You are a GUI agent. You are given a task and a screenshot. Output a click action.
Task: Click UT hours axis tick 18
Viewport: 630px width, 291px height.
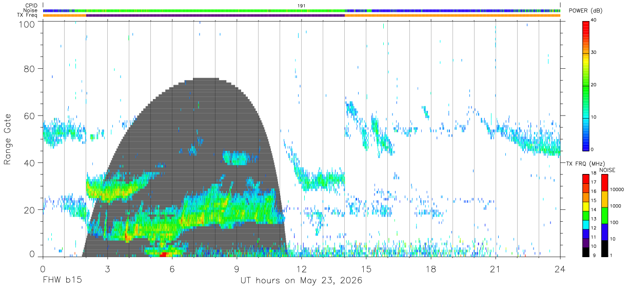[431, 269]
